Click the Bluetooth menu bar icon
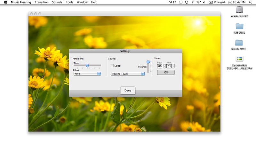 pyautogui.click(x=192, y=2)
